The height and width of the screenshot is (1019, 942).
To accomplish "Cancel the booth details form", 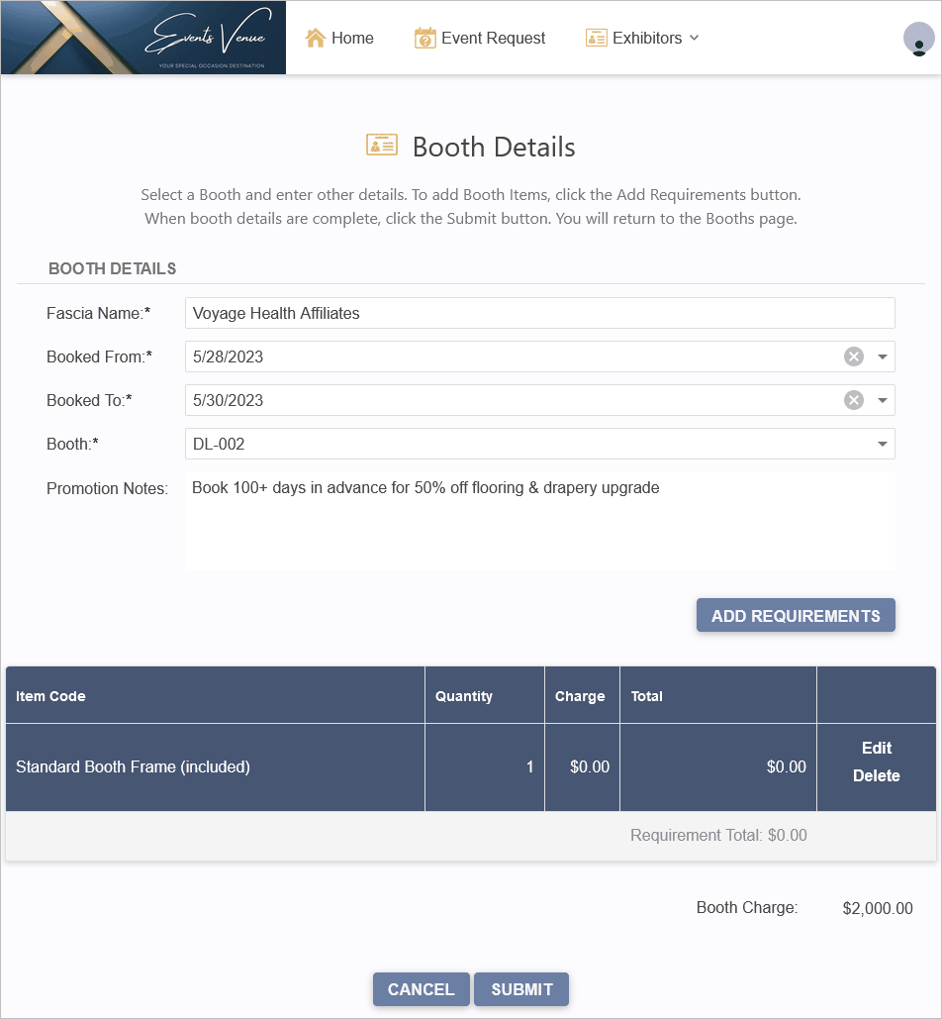I will (421, 989).
